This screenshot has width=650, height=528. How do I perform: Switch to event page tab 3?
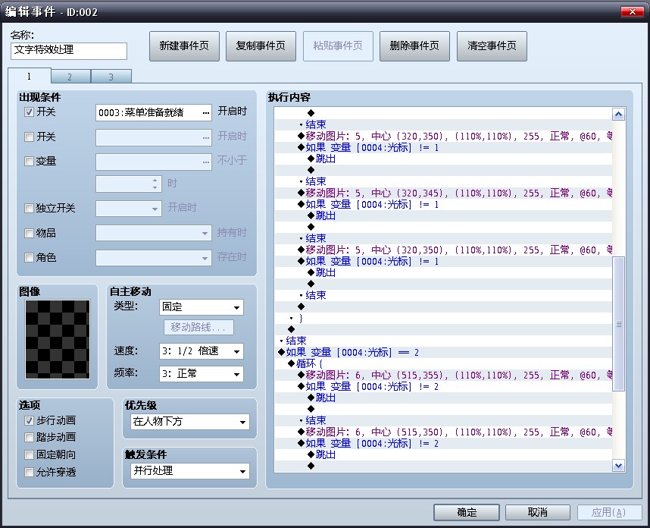(111, 77)
